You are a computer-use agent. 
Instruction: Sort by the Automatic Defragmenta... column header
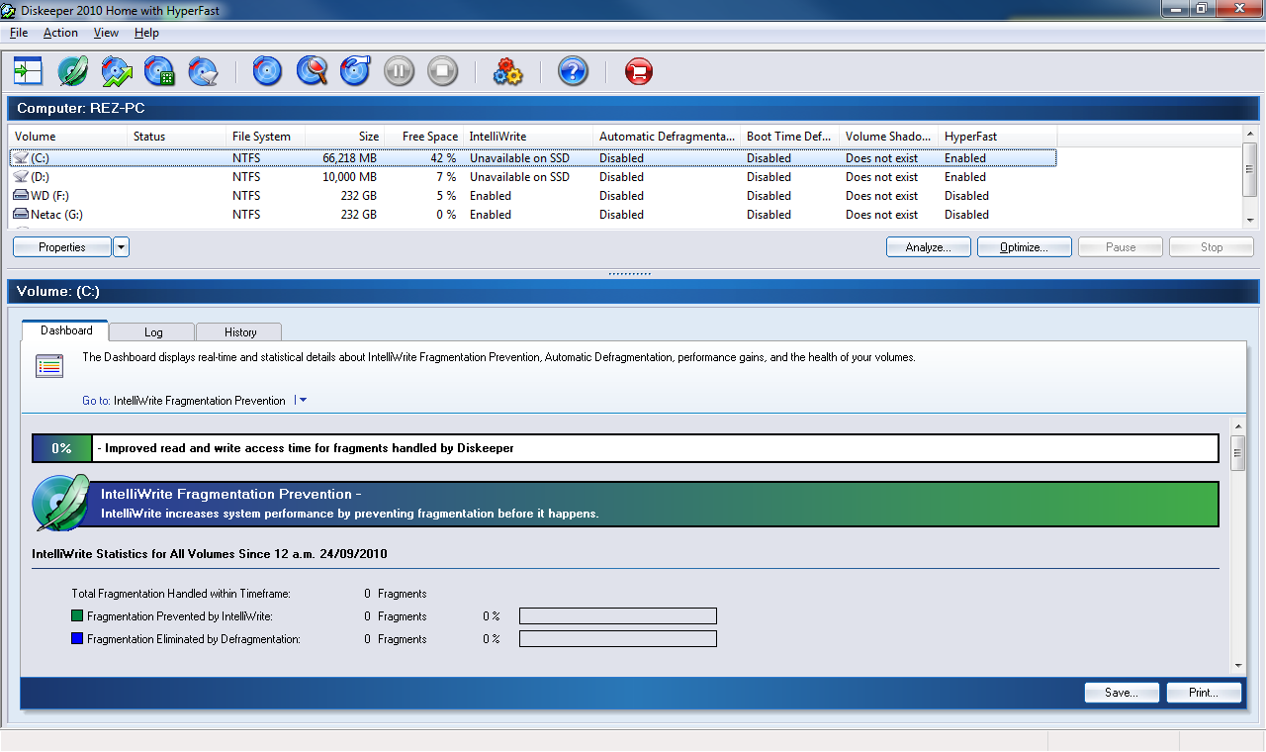click(667, 137)
